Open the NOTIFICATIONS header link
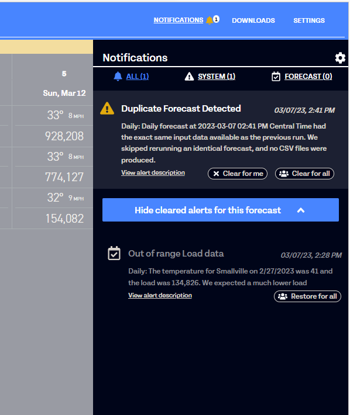 click(x=179, y=20)
